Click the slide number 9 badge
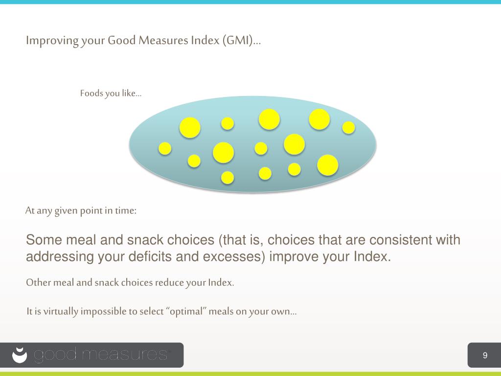Screen dimensions: 501x376 click(484, 355)
